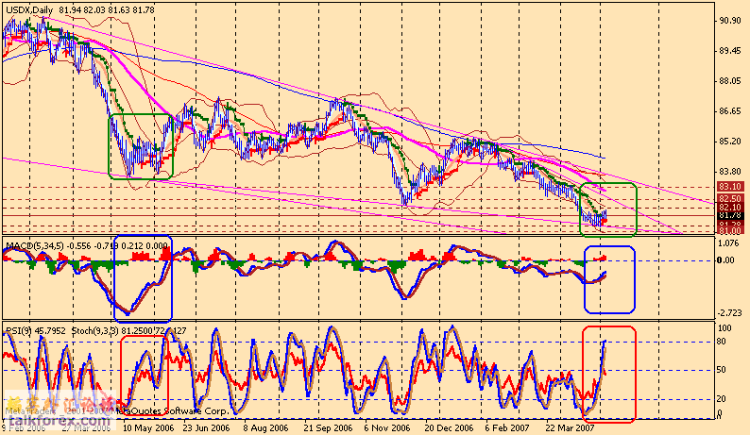
Task: Select the 85.20 price axis label
Action: tap(730, 142)
